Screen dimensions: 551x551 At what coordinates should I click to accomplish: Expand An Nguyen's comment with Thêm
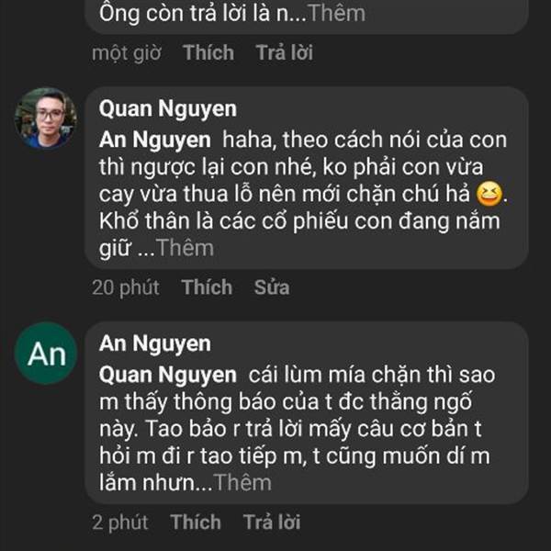coord(241,483)
